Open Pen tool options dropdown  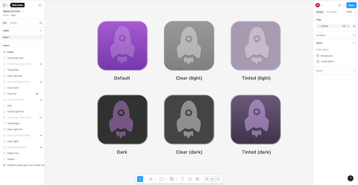click(176, 179)
